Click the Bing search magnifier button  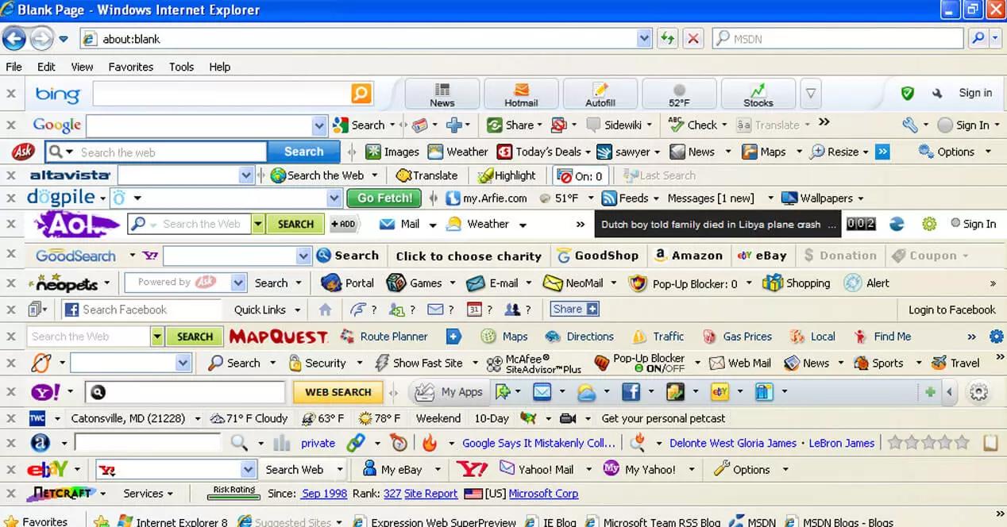point(361,94)
